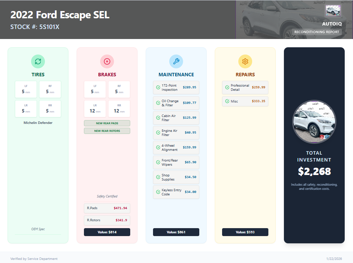Click the check icon beside 172-Point Inspection

pyautogui.click(x=158, y=88)
